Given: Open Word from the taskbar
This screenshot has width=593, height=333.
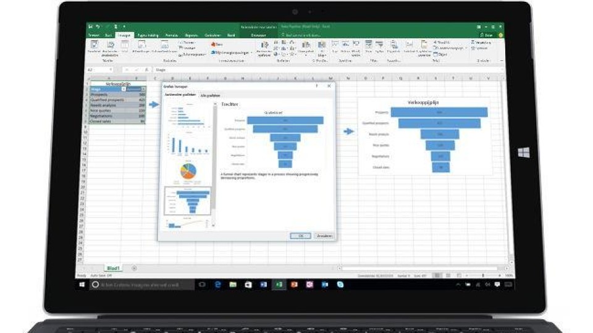Looking at the screenshot, I should 264,285.
